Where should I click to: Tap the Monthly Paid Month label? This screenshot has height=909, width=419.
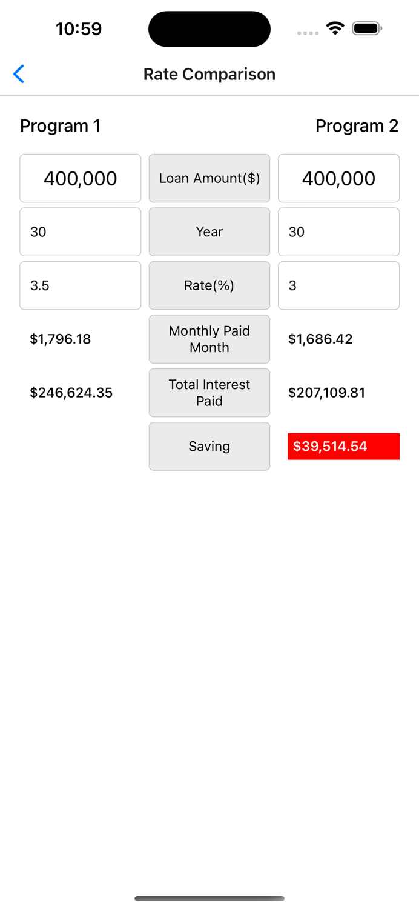[209, 339]
